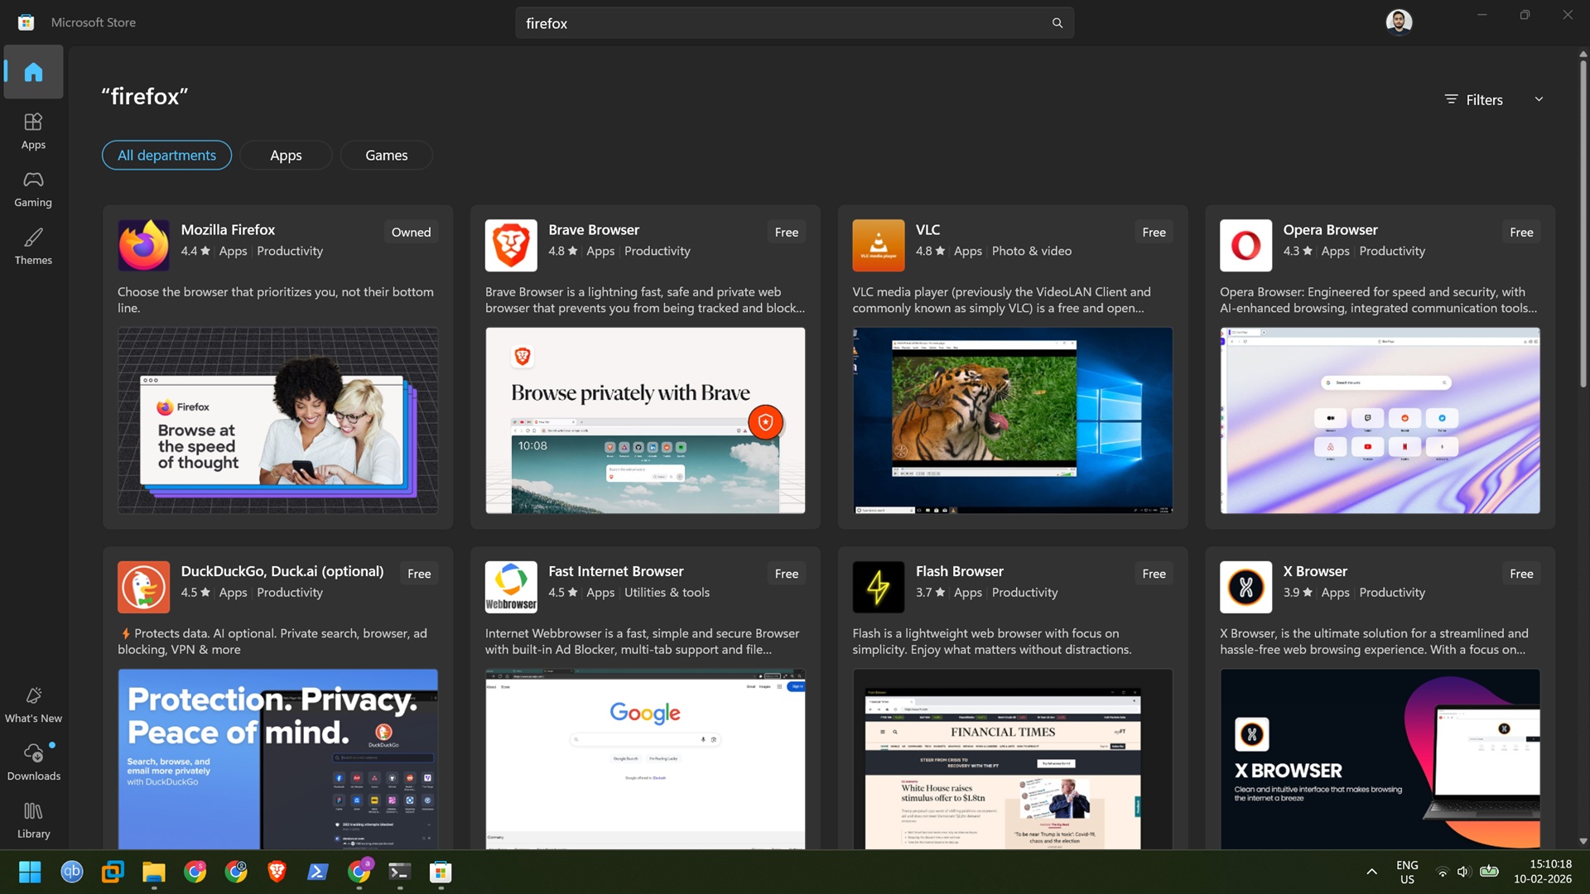
Task: Open What's New in the sidebar
Action: 33,704
